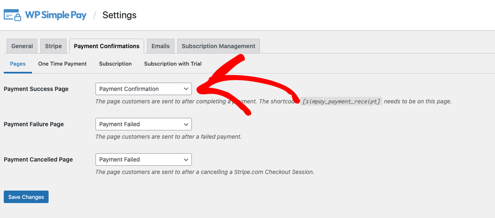Go to the Emails tab
Screen dimensions: 495x218
point(160,46)
